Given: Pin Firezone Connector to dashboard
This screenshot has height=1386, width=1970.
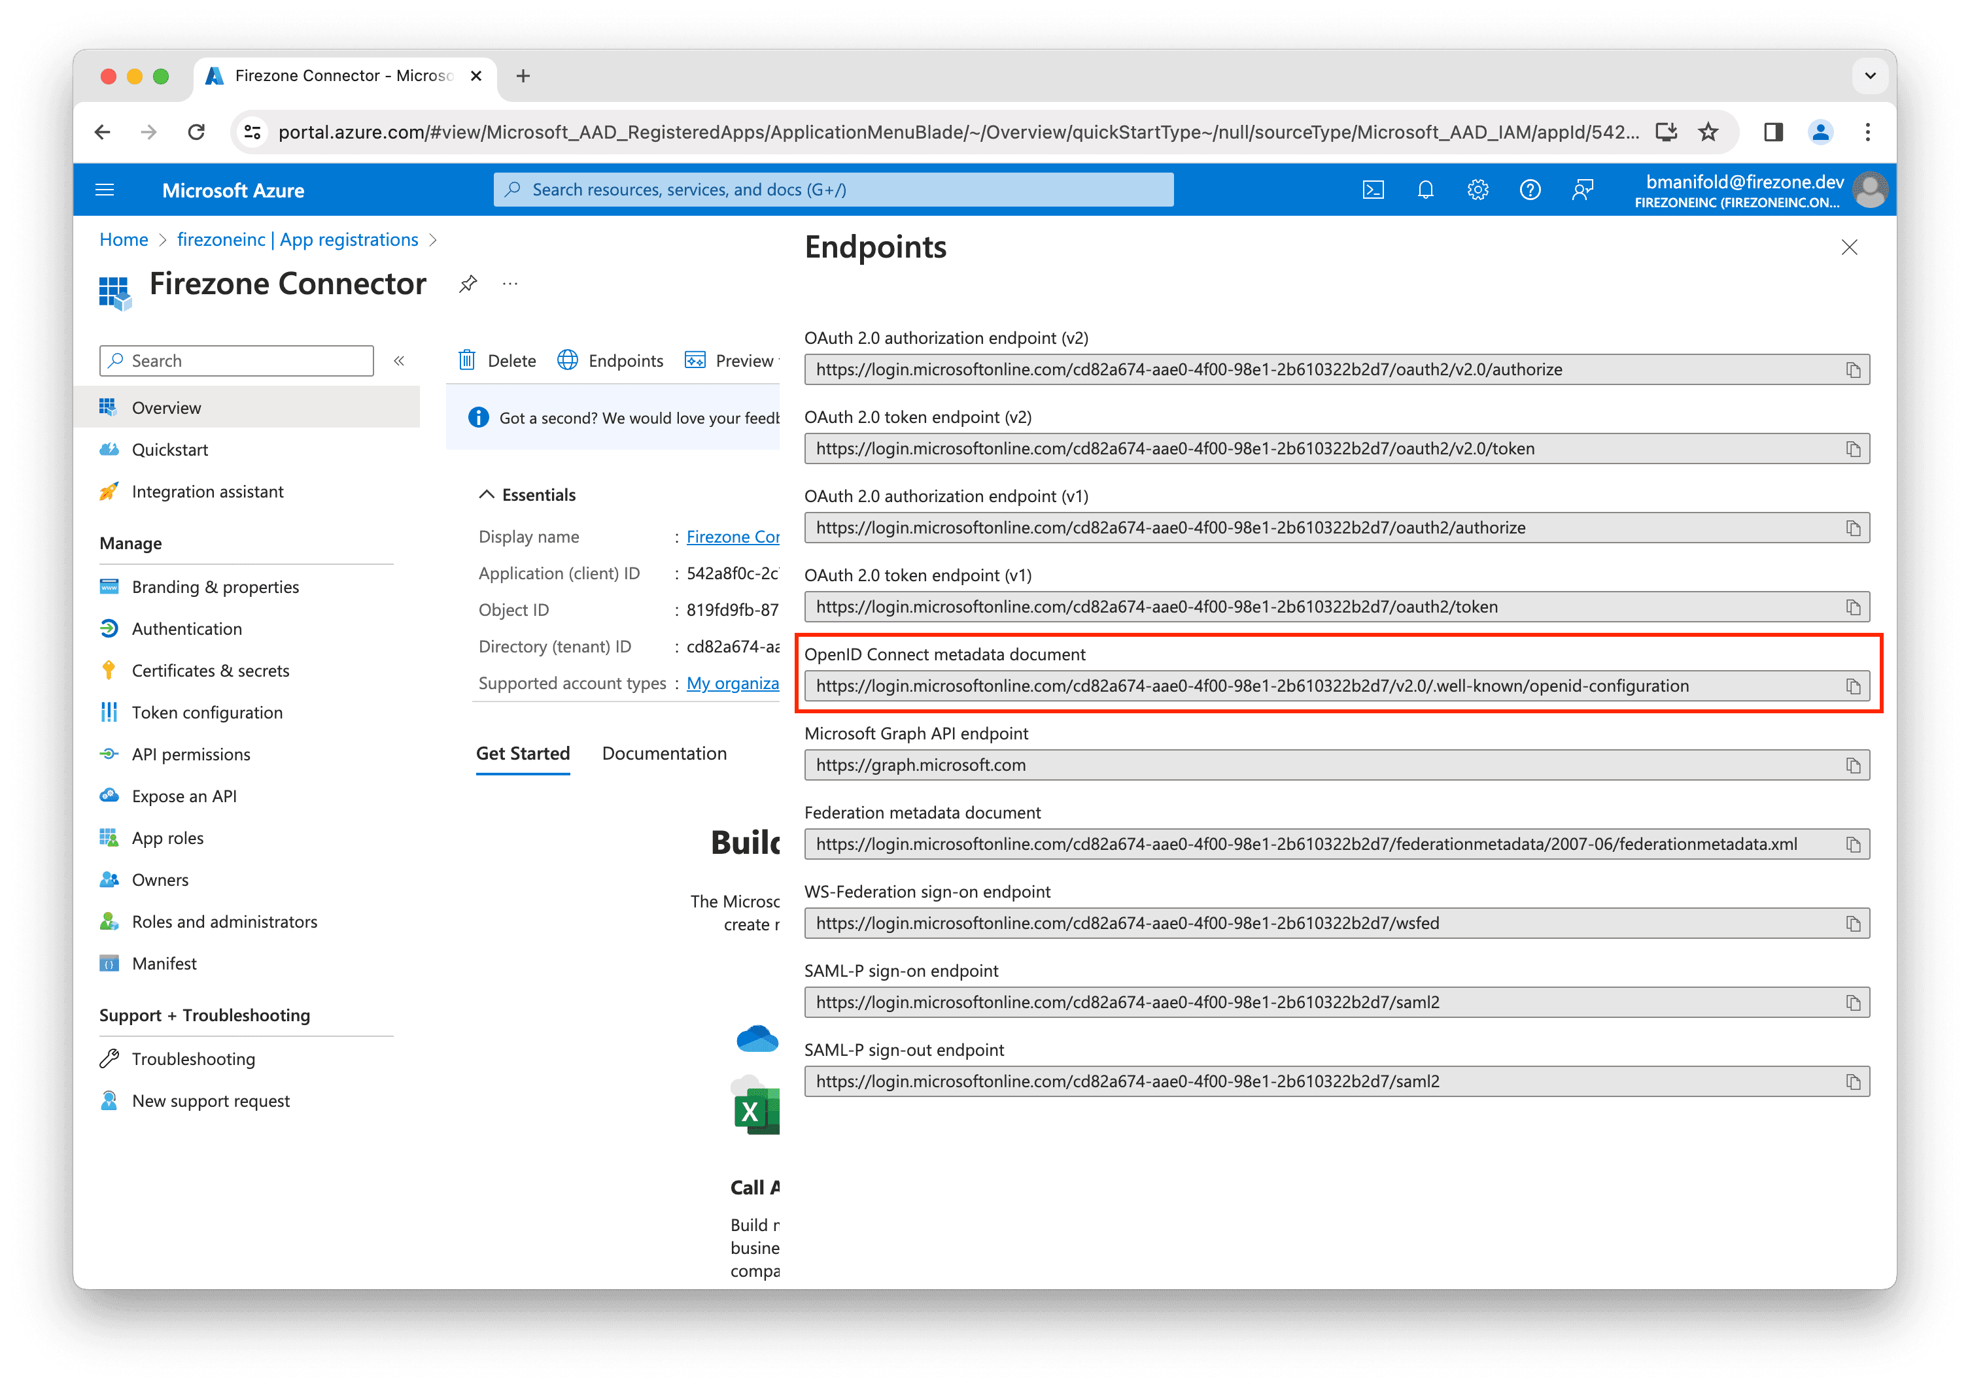Looking at the screenshot, I should [468, 284].
